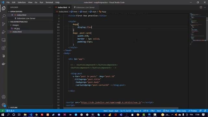Open Windows taskbar search

click(8, 115)
